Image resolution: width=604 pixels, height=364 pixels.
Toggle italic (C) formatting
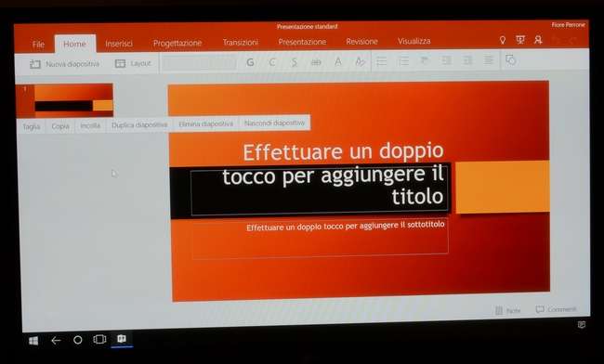[x=272, y=62]
